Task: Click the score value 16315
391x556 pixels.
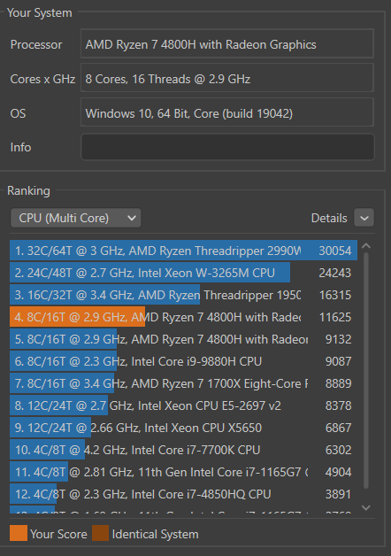Action: pos(335,295)
